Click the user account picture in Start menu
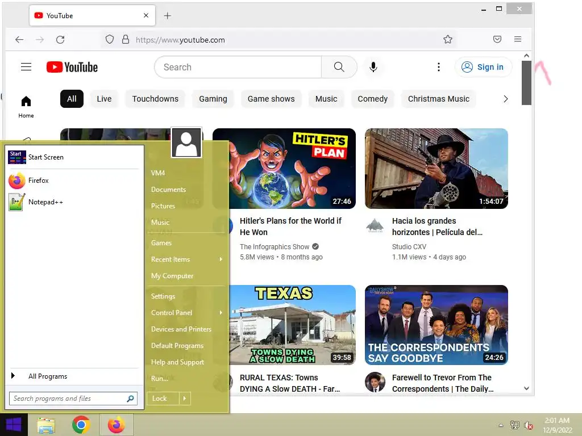This screenshot has width=582, height=436. 186,142
